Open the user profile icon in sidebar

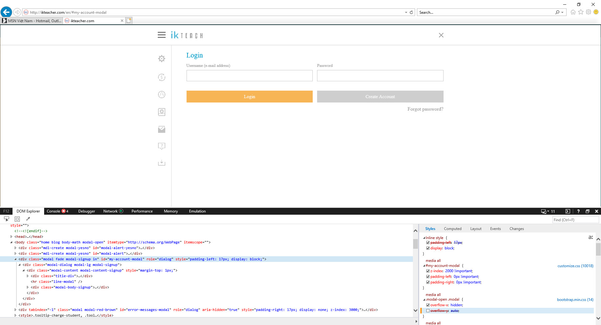[x=162, y=95]
